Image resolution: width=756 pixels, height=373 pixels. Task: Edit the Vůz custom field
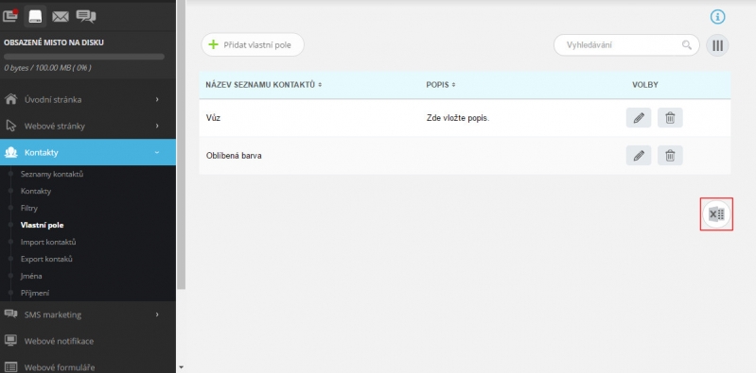639,117
